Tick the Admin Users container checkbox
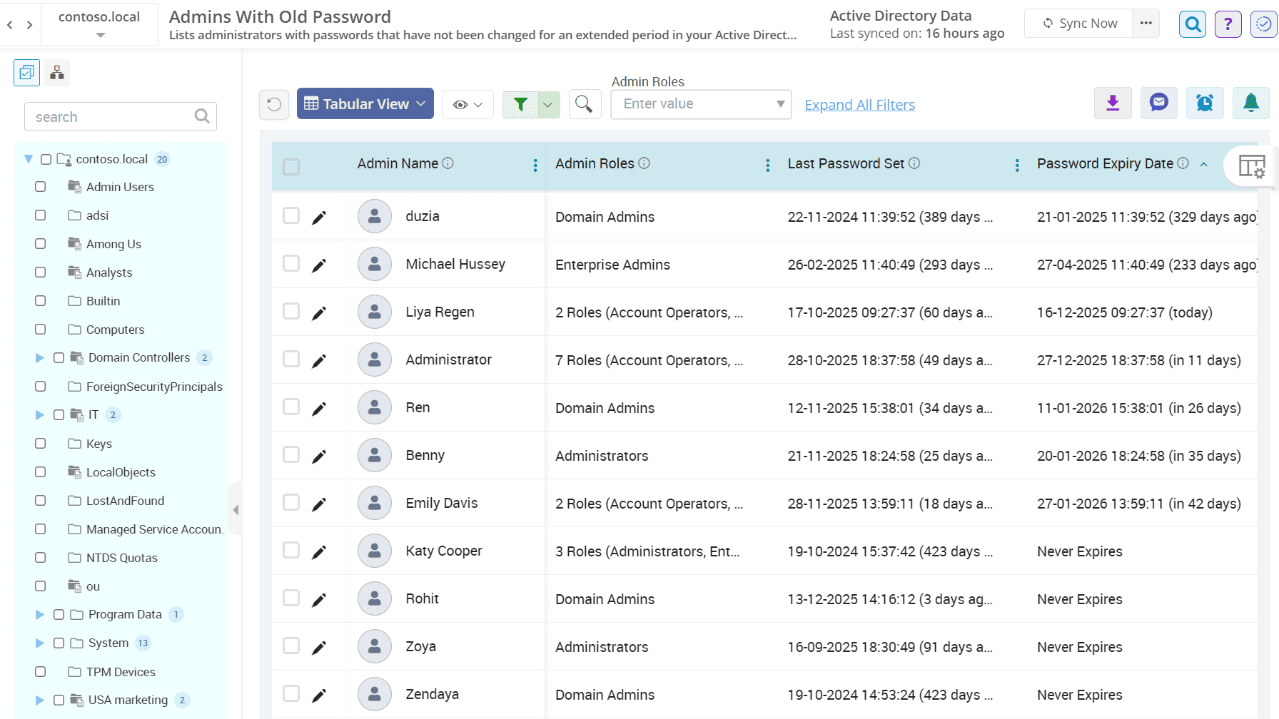The height and width of the screenshot is (719, 1279). point(40,186)
